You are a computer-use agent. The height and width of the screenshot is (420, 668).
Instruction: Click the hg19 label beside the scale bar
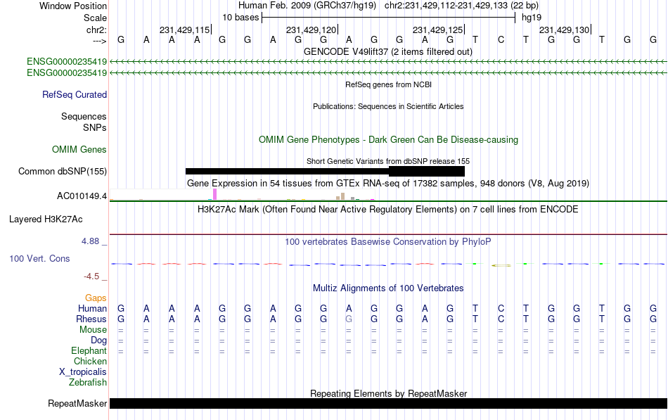coord(532,18)
